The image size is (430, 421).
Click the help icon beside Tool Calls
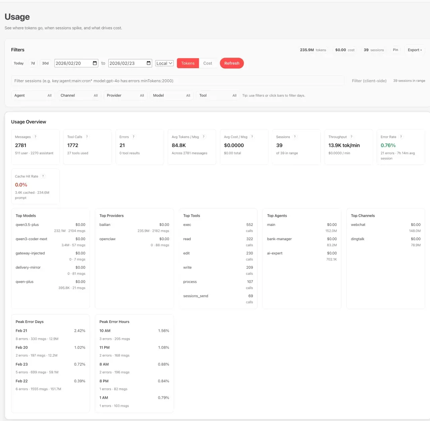[x=87, y=137]
